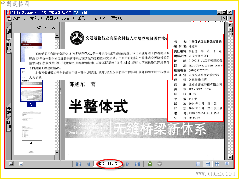Open 视图(V) menu

tap(52, 18)
